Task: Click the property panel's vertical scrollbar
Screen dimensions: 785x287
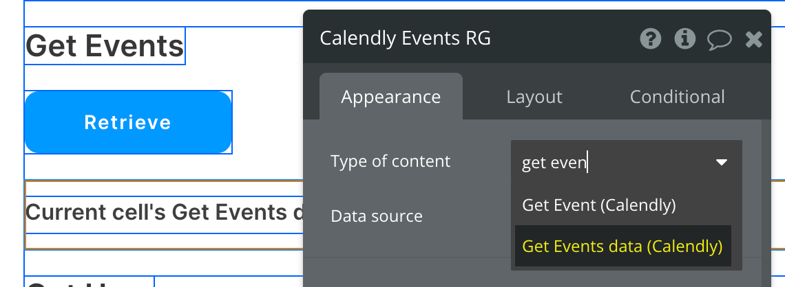Action: pyautogui.click(x=766, y=199)
